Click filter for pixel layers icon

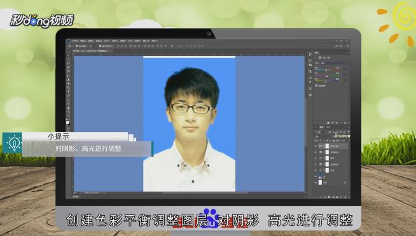[329, 133]
